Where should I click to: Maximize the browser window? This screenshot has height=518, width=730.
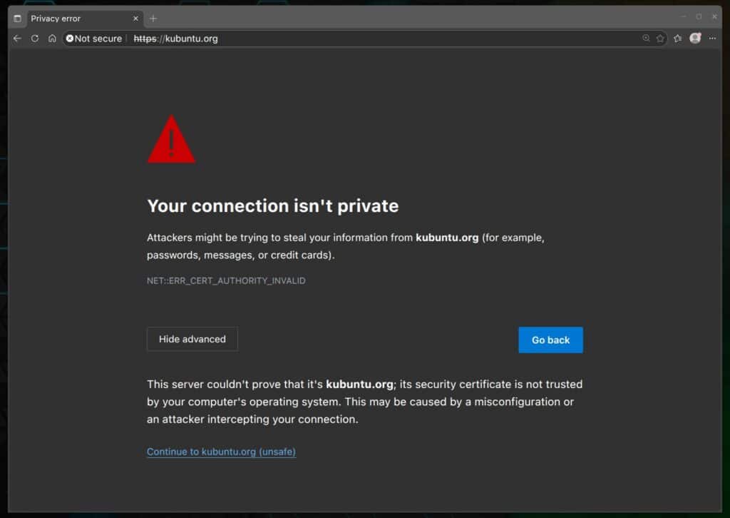(699, 17)
